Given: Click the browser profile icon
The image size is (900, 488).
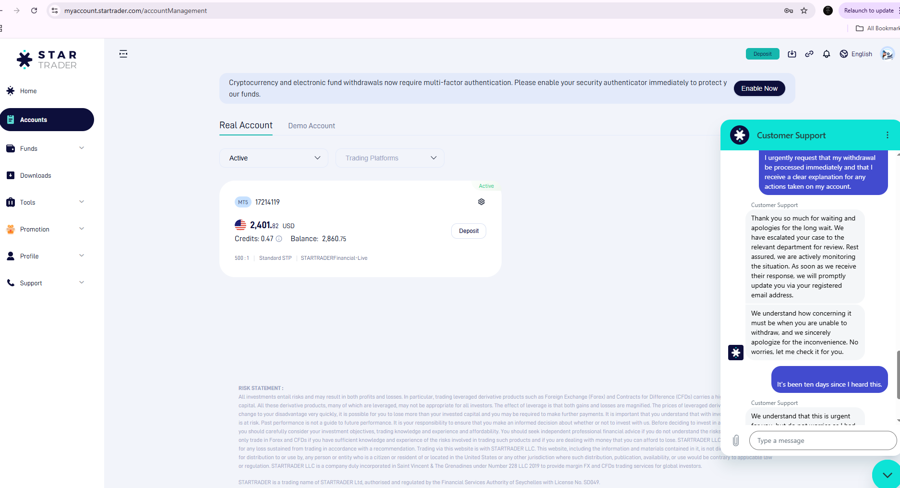Looking at the screenshot, I should click(828, 11).
